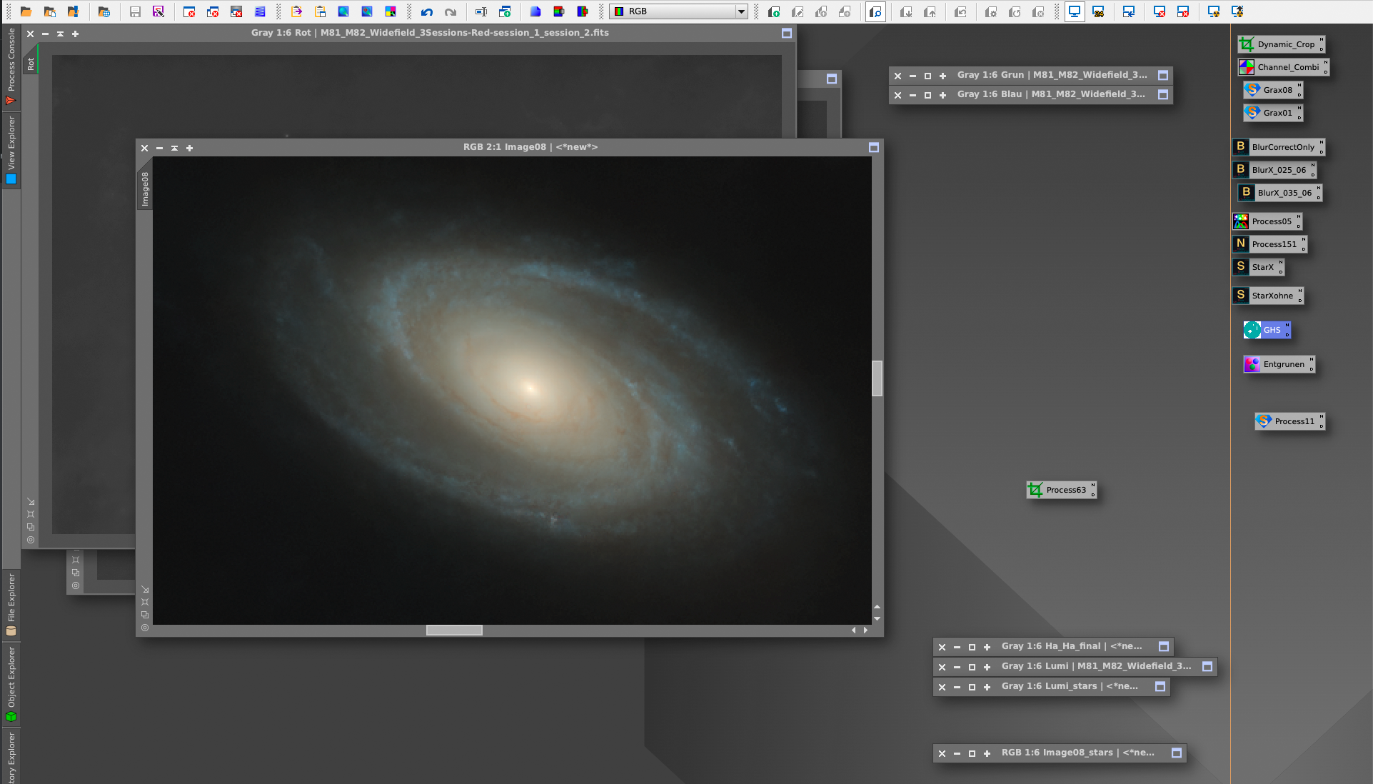Toggle the preview magnifier mode button

pos(875,11)
